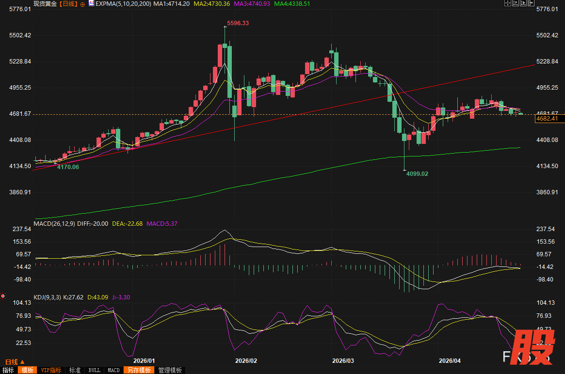
Task: Open the 日线 period selector at bottom left
Action: click(15, 362)
